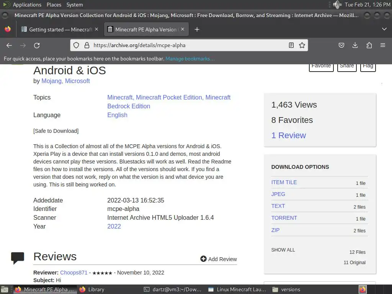The width and height of the screenshot is (392, 294).
Task: Open the Applications menu
Action: click(27, 5)
